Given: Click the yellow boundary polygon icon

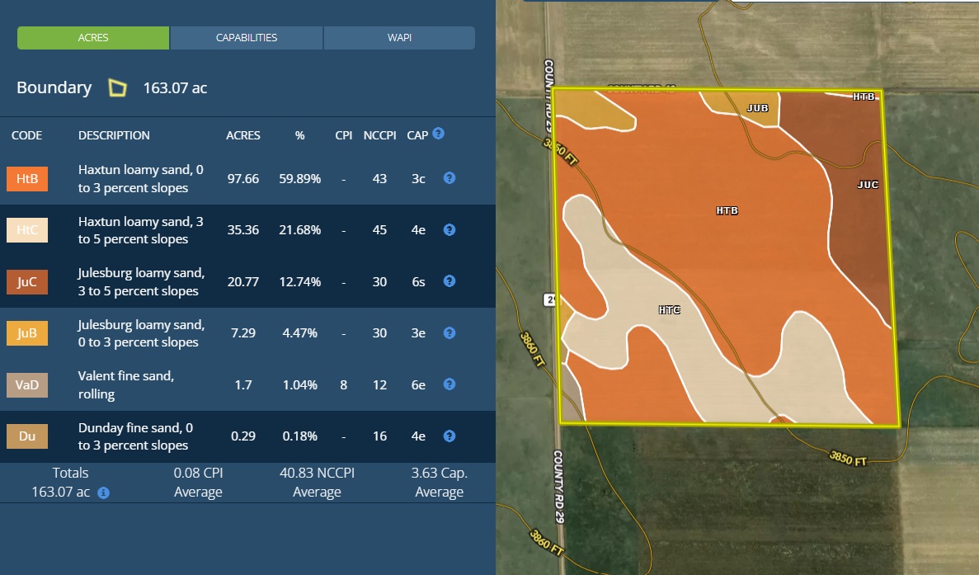Looking at the screenshot, I should [x=118, y=88].
